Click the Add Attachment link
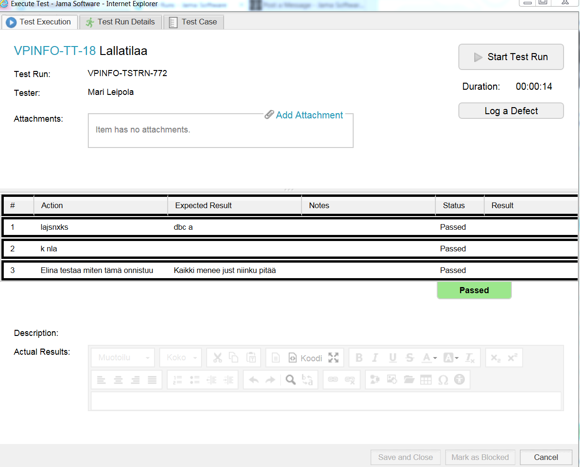The width and height of the screenshot is (580, 467). click(x=304, y=115)
